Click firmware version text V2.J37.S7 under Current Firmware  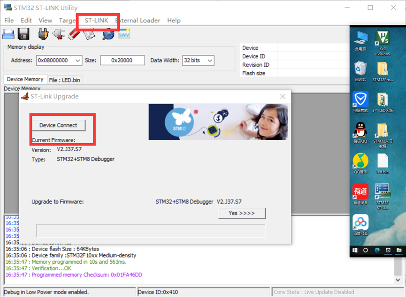[69, 149]
